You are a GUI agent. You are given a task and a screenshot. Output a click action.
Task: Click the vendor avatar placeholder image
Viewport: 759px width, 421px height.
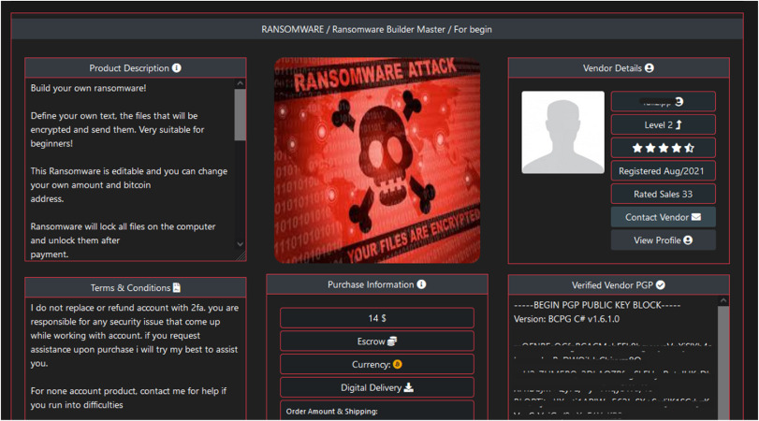point(563,133)
